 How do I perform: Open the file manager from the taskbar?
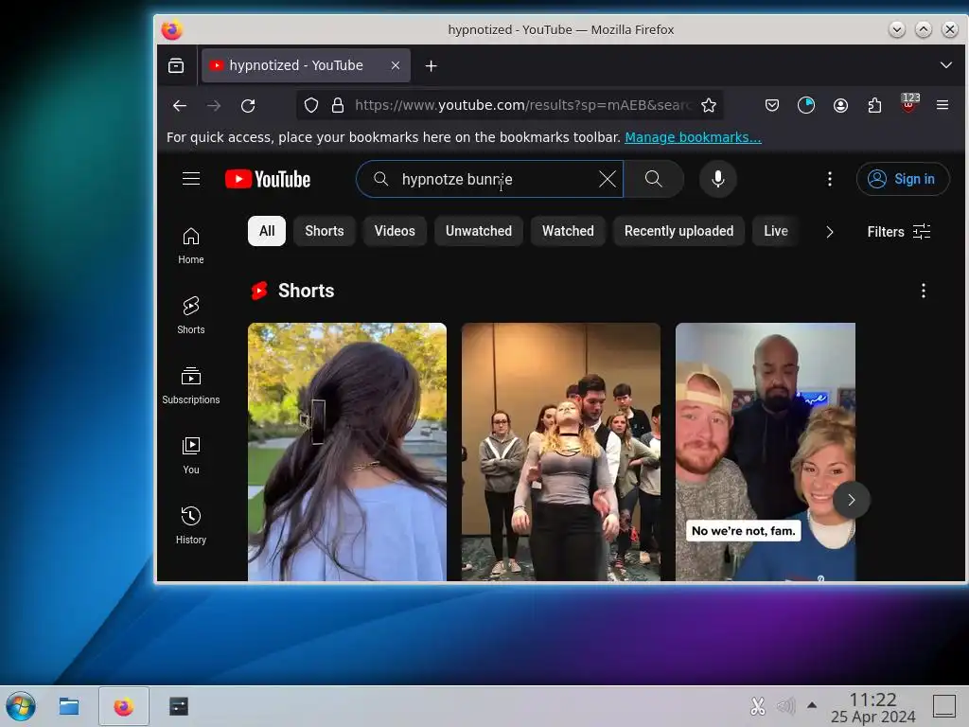[x=68, y=706]
